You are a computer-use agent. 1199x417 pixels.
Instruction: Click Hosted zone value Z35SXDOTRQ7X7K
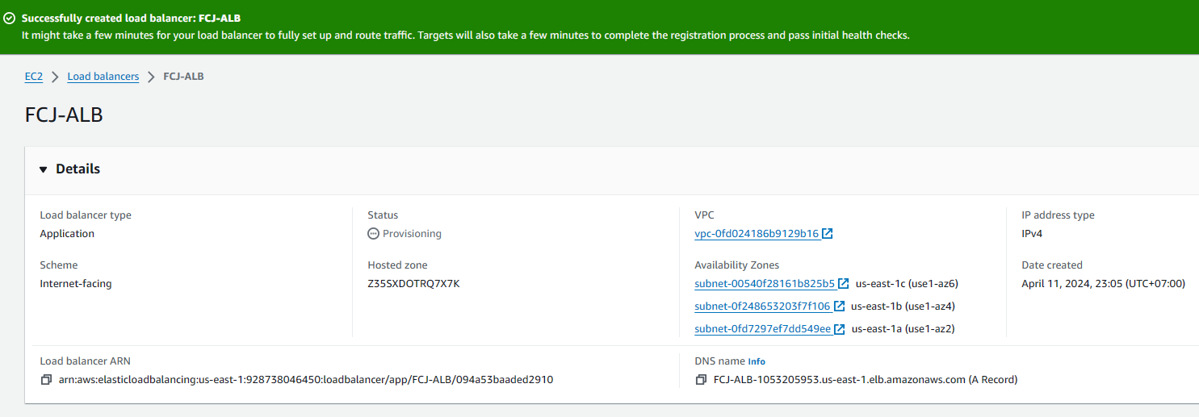[413, 284]
